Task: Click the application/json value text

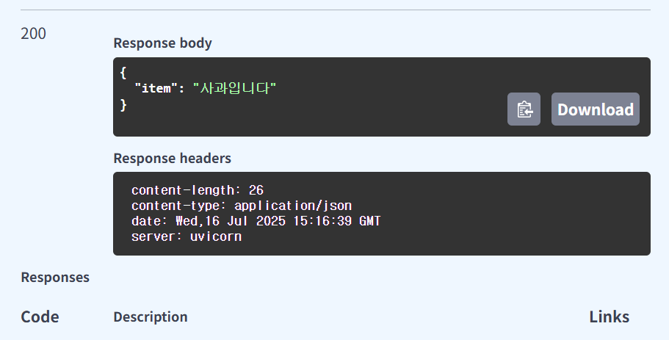Action: [x=293, y=206]
